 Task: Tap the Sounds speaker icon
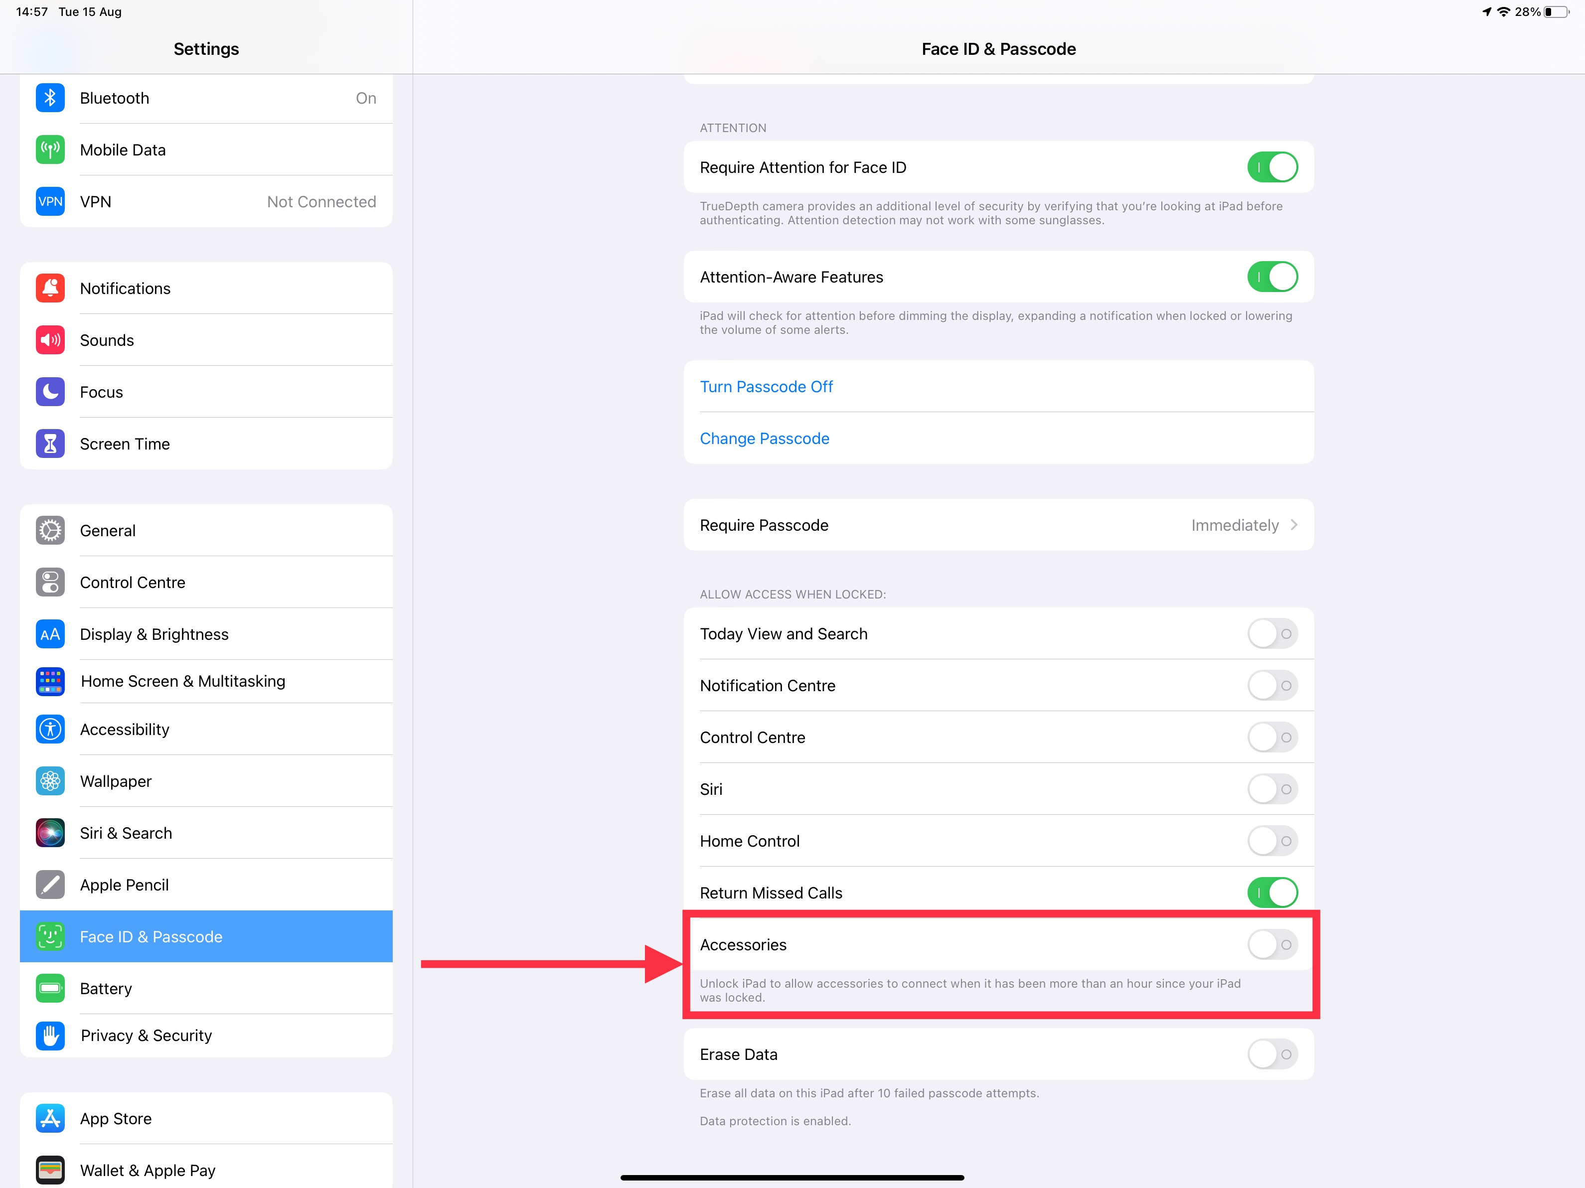coord(50,340)
